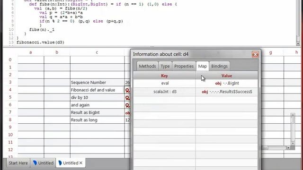303x170 pixels.
Task: Click the code line fibs(n)._1
Action: coord(42,30)
